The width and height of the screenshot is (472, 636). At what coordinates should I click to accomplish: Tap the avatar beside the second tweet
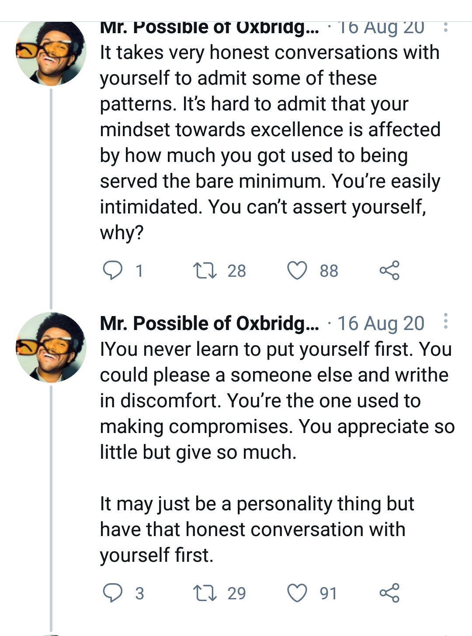[51, 347]
